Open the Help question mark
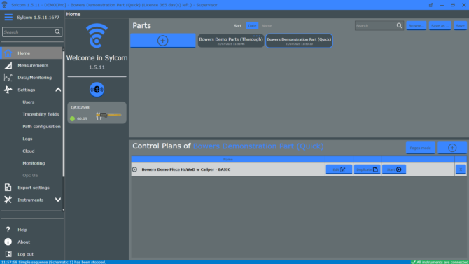The width and height of the screenshot is (469, 264). click(x=8, y=230)
